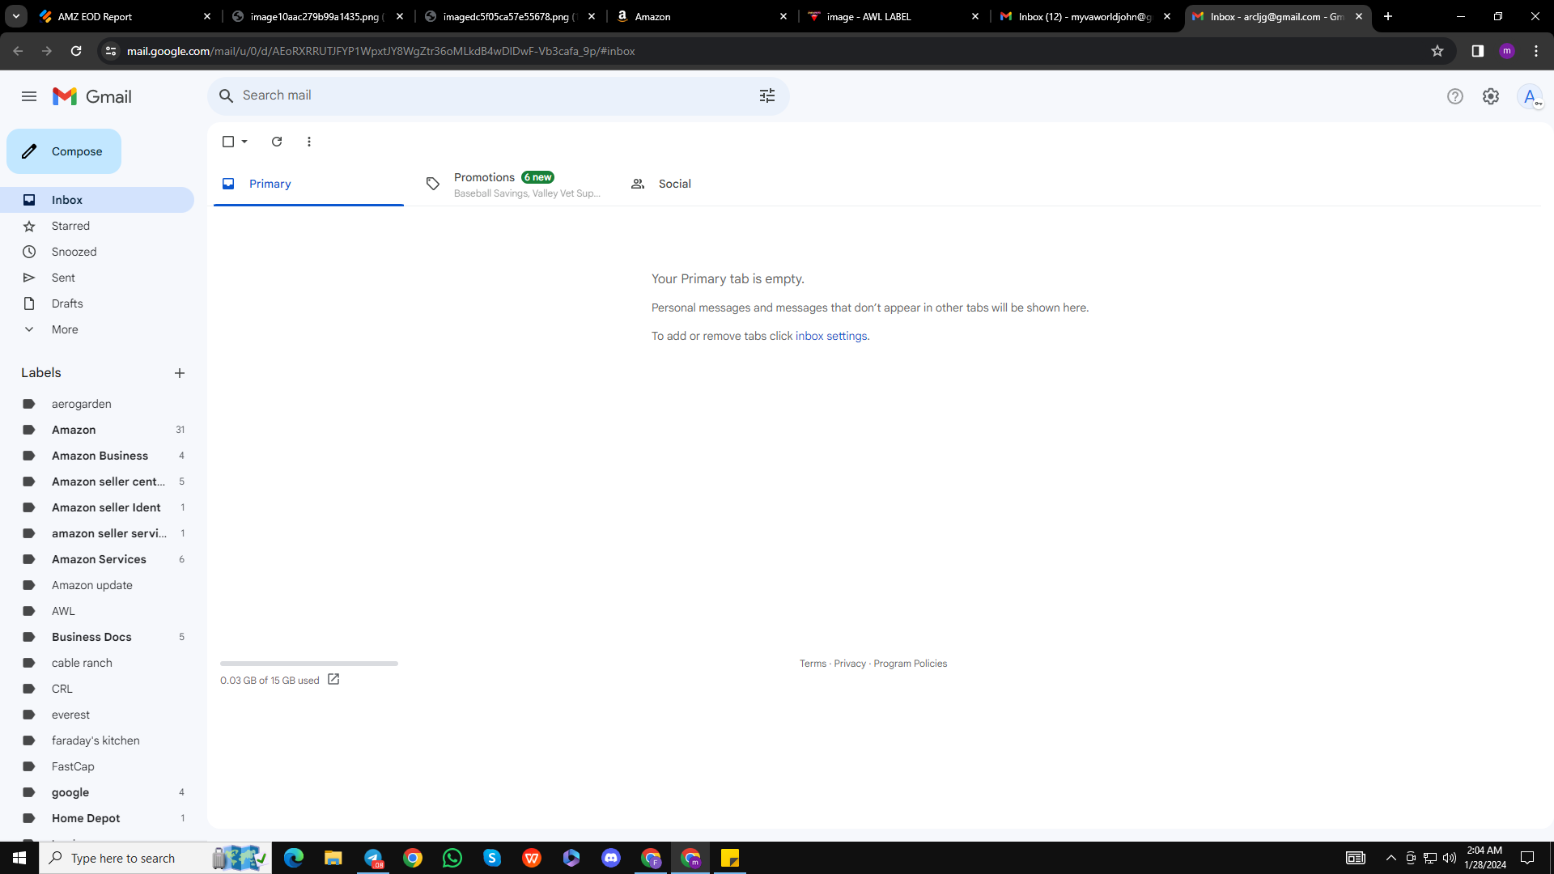Click the Gmail logo
Image resolution: width=1554 pixels, height=874 pixels.
[x=91, y=96]
